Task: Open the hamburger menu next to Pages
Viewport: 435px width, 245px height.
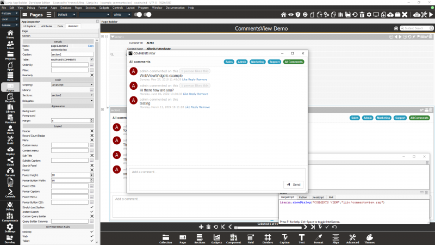Action: (x=49, y=15)
